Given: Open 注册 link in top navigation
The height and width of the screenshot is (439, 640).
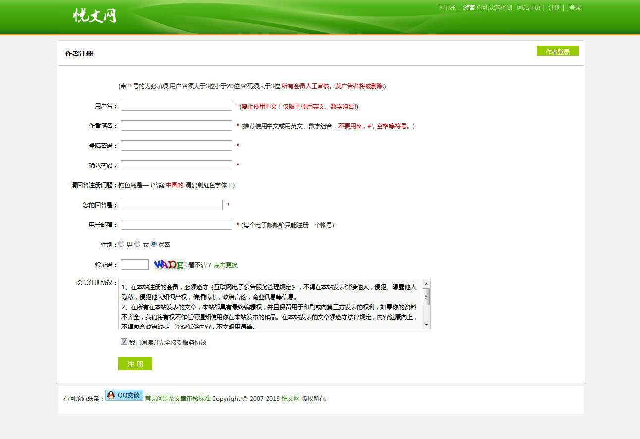Looking at the screenshot, I should 554,8.
